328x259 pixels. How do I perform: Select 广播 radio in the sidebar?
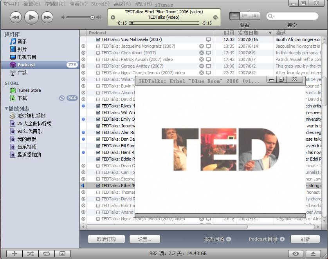pyautogui.click(x=22, y=73)
